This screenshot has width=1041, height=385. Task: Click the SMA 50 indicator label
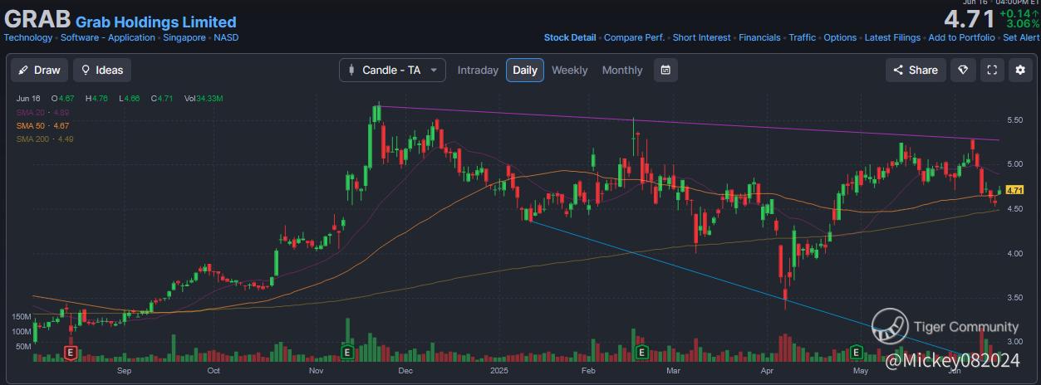[43, 125]
